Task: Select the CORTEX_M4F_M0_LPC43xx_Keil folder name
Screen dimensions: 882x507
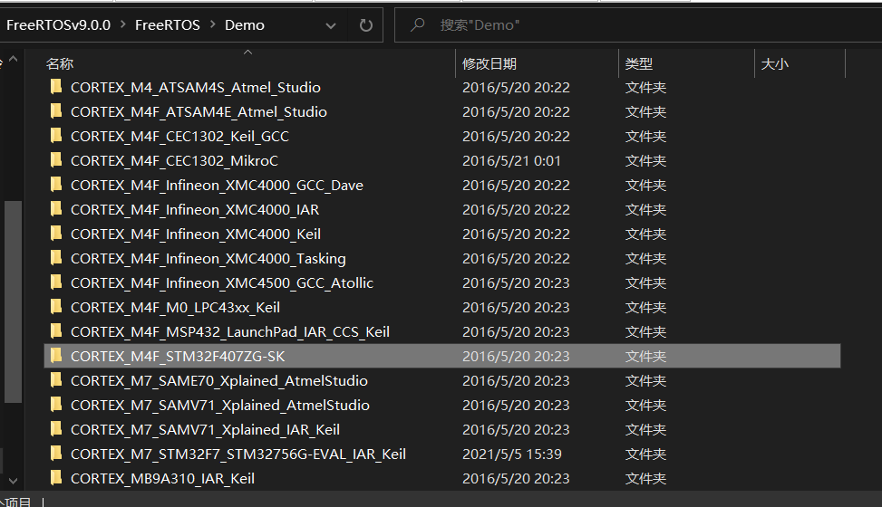Action: click(175, 308)
